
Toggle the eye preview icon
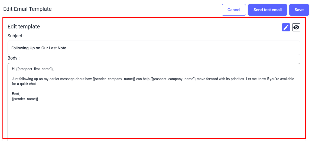[x=296, y=27]
